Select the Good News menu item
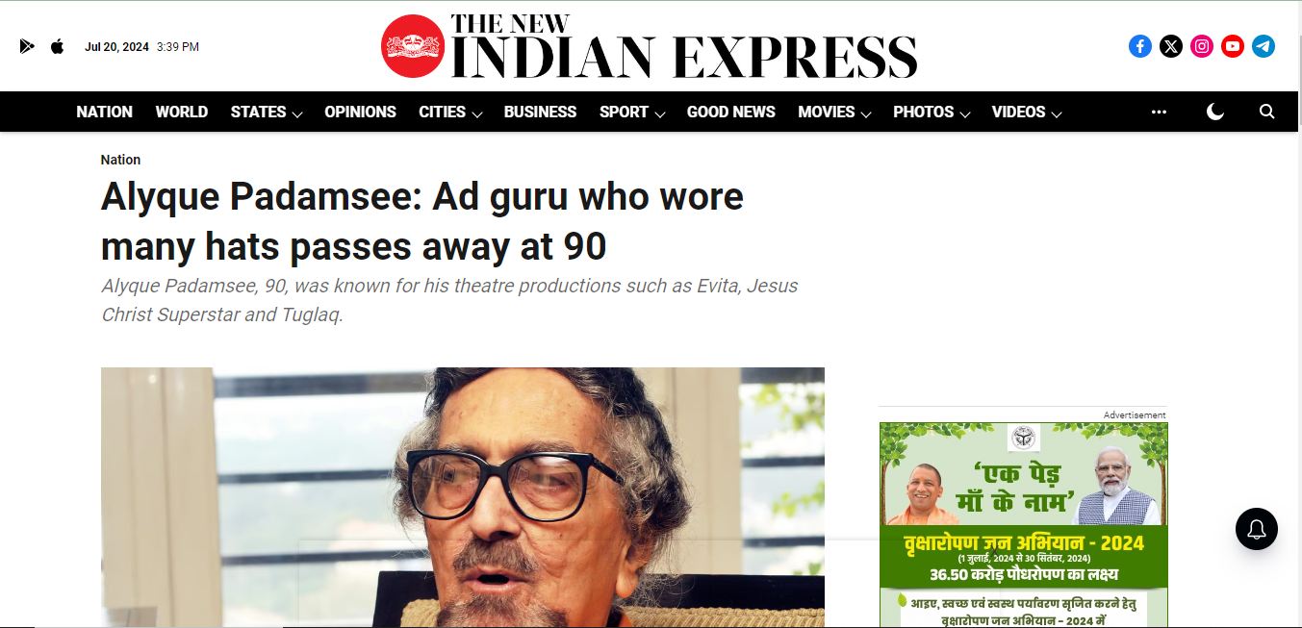This screenshot has width=1302, height=628. pyautogui.click(x=731, y=112)
